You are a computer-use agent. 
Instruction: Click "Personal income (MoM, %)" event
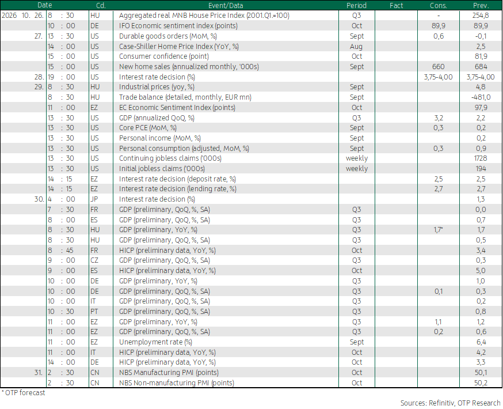click(x=160, y=138)
